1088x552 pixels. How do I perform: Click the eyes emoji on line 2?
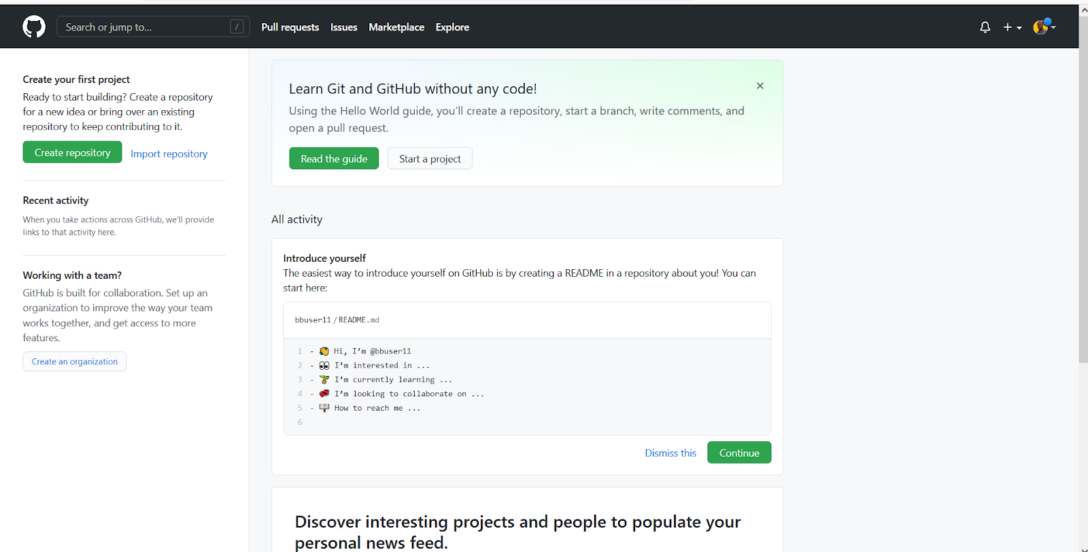[x=324, y=366]
